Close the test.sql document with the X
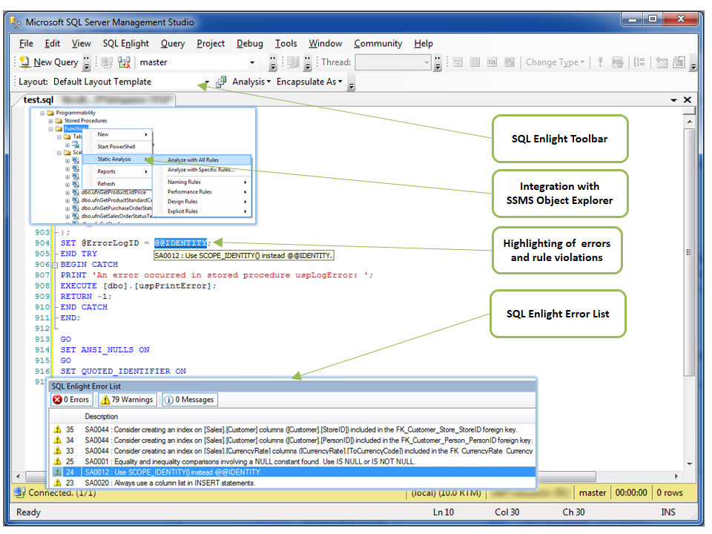712x534 pixels. 688,100
